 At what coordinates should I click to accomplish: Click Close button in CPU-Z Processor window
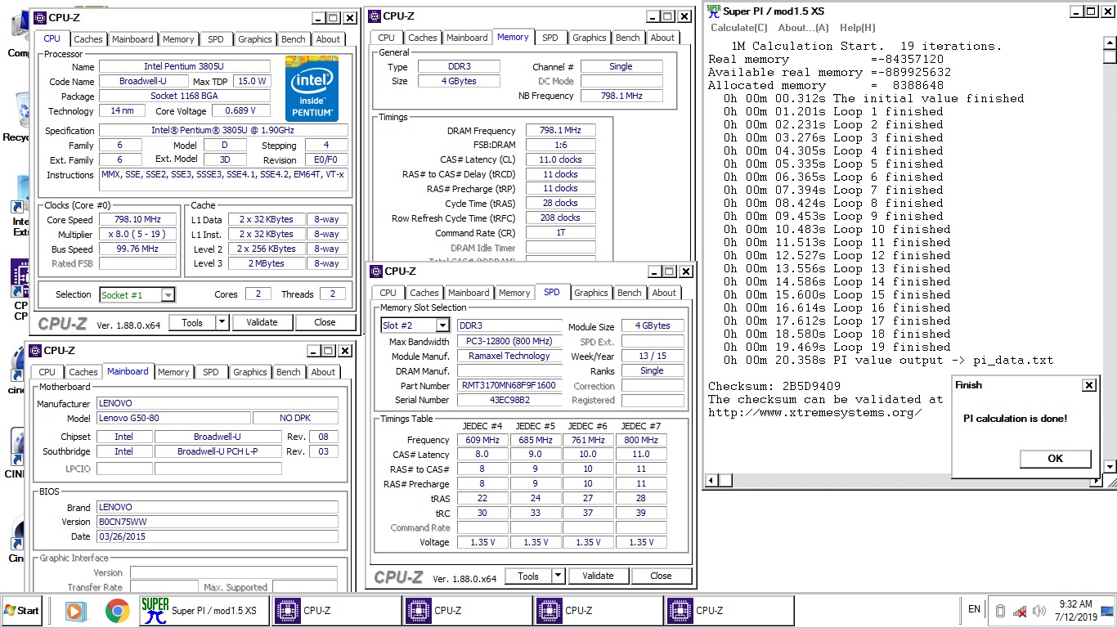point(325,322)
